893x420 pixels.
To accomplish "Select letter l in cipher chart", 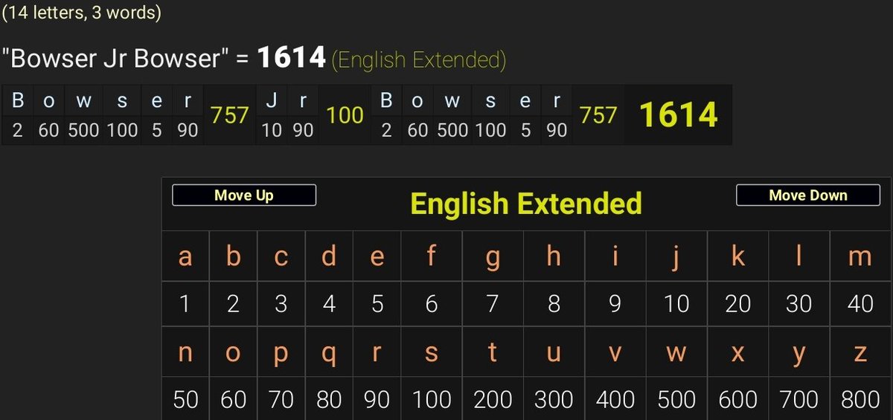I will click(799, 256).
